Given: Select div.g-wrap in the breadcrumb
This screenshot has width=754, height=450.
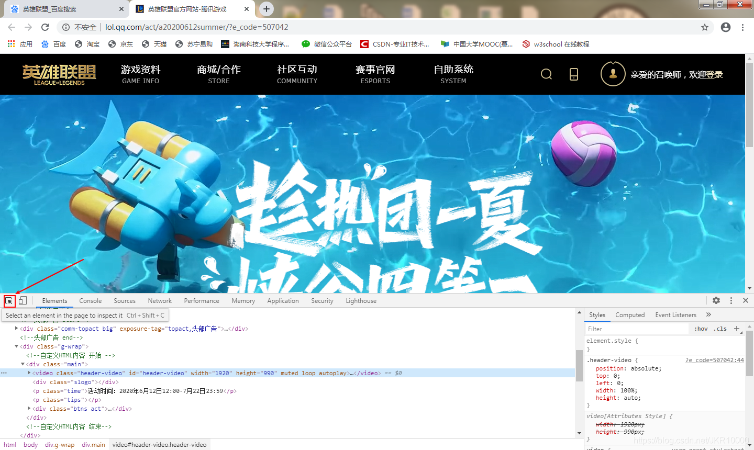Looking at the screenshot, I should [x=60, y=445].
